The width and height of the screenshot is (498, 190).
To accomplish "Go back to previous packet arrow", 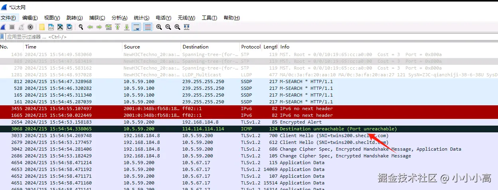I will (90, 27).
